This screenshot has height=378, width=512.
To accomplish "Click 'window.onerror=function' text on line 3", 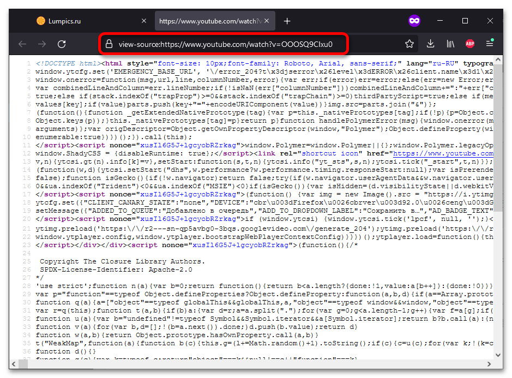I will 86,80.
